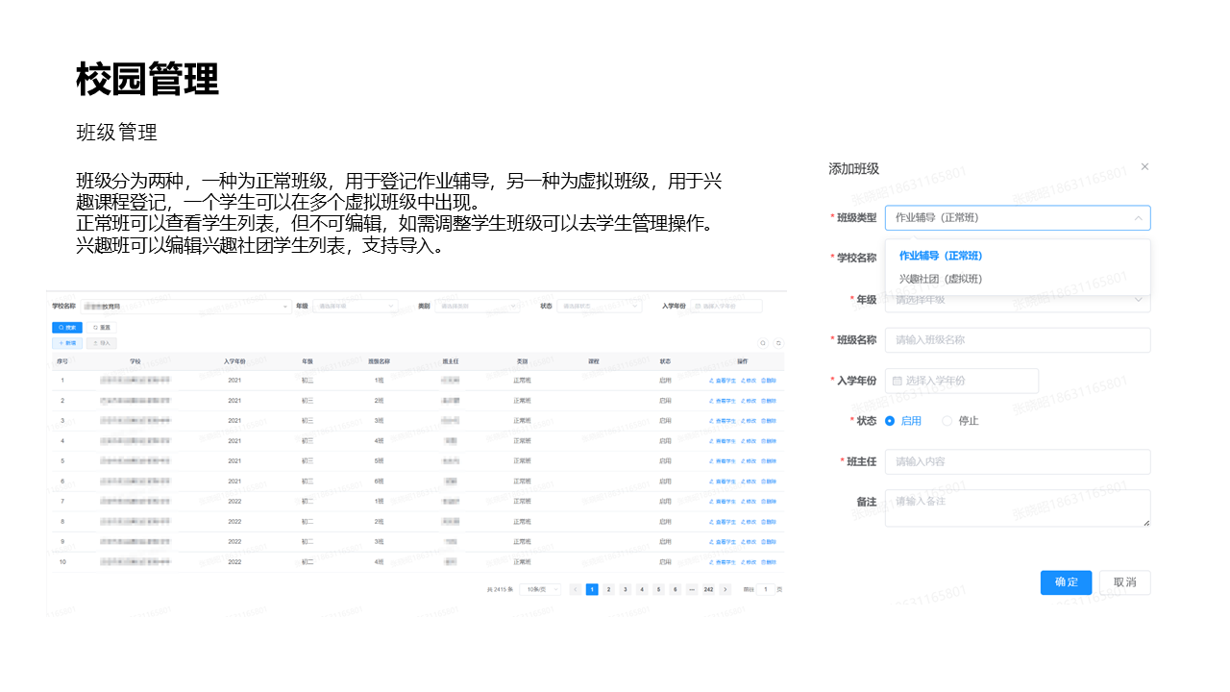Click the 导入 button

101,343
